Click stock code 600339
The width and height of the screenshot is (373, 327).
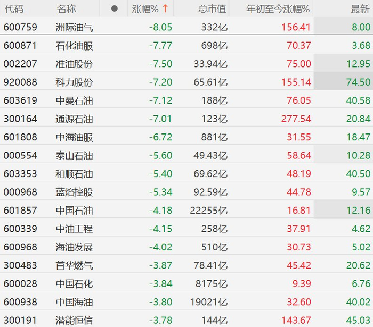point(20,229)
